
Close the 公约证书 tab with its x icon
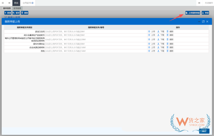[32, 3]
